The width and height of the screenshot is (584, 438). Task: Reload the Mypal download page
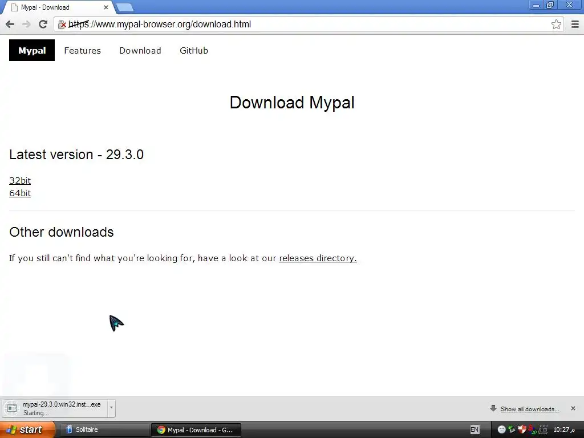[x=43, y=24]
